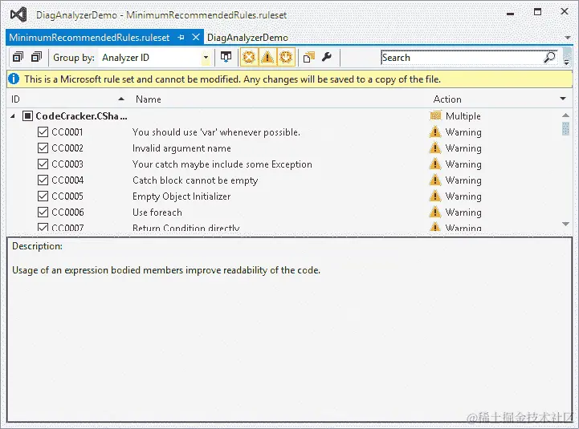
Task: Open the Action column filter dropdown
Action: click(x=563, y=99)
